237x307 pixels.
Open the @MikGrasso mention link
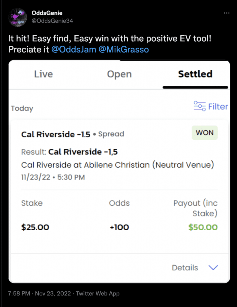[x=124, y=49]
